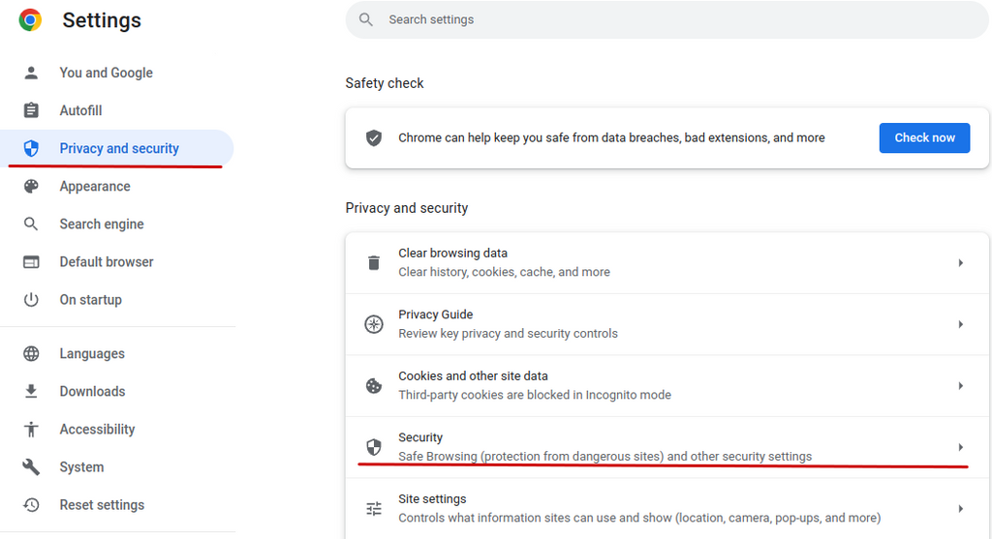Screen dimensions: 992x539
Task: Click the Privacy Guide compass icon
Action: click(374, 324)
